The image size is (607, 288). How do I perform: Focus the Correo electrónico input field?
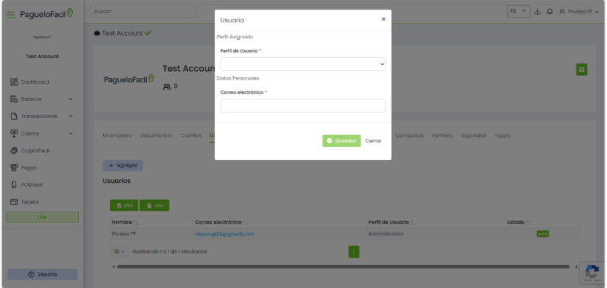point(302,106)
